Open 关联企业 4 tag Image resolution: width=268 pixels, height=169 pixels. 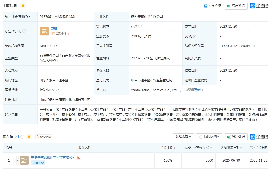tap(60, 34)
